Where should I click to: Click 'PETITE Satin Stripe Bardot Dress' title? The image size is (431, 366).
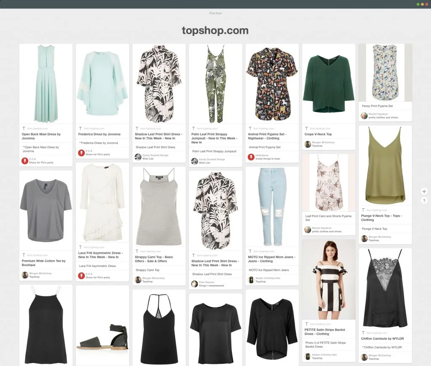click(x=325, y=331)
